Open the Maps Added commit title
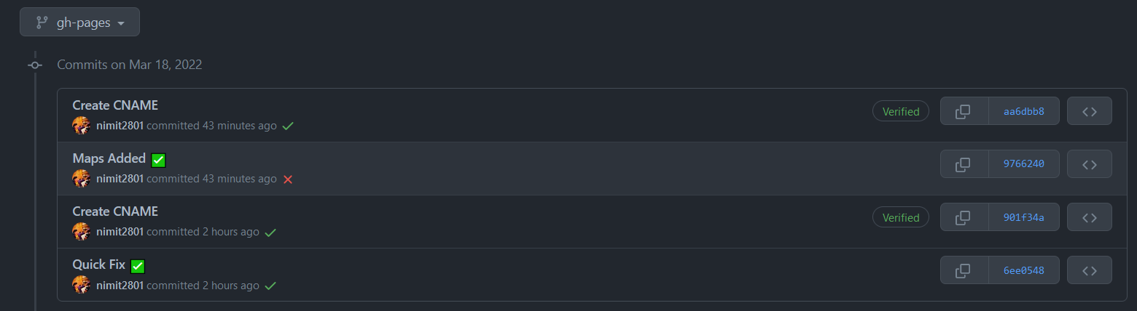Image resolution: width=1137 pixels, height=311 pixels. [109, 158]
